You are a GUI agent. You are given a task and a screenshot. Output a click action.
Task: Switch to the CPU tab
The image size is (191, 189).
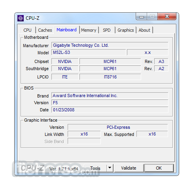27,30
